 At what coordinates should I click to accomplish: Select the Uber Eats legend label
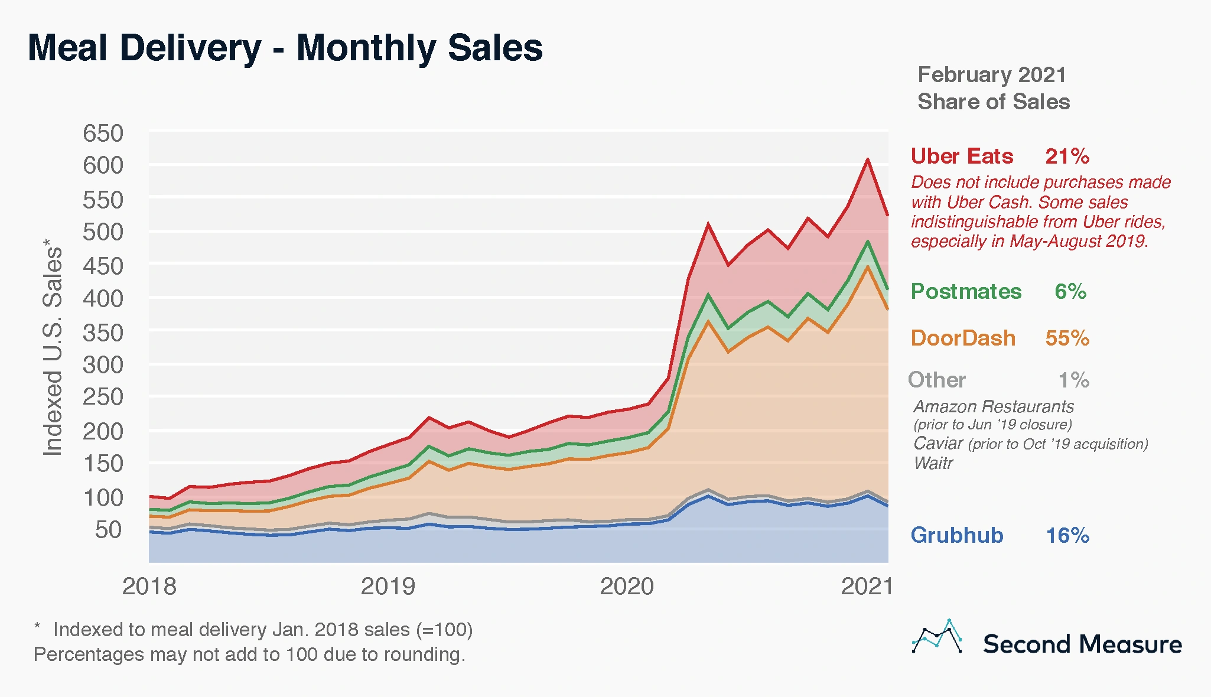(x=962, y=157)
